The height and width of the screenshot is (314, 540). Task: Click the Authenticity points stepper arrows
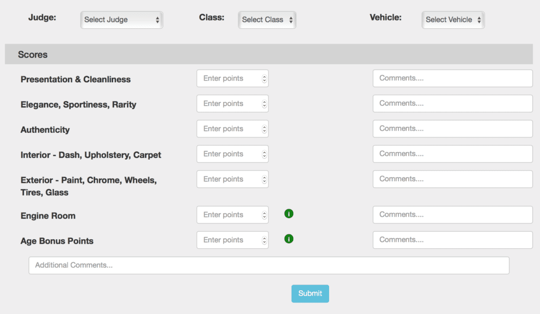tap(264, 129)
